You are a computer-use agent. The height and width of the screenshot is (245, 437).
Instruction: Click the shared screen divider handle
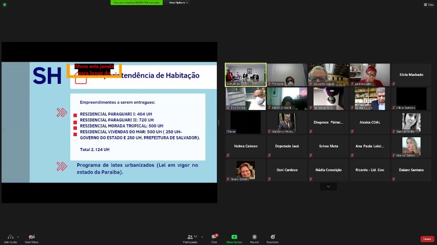click(x=218, y=122)
